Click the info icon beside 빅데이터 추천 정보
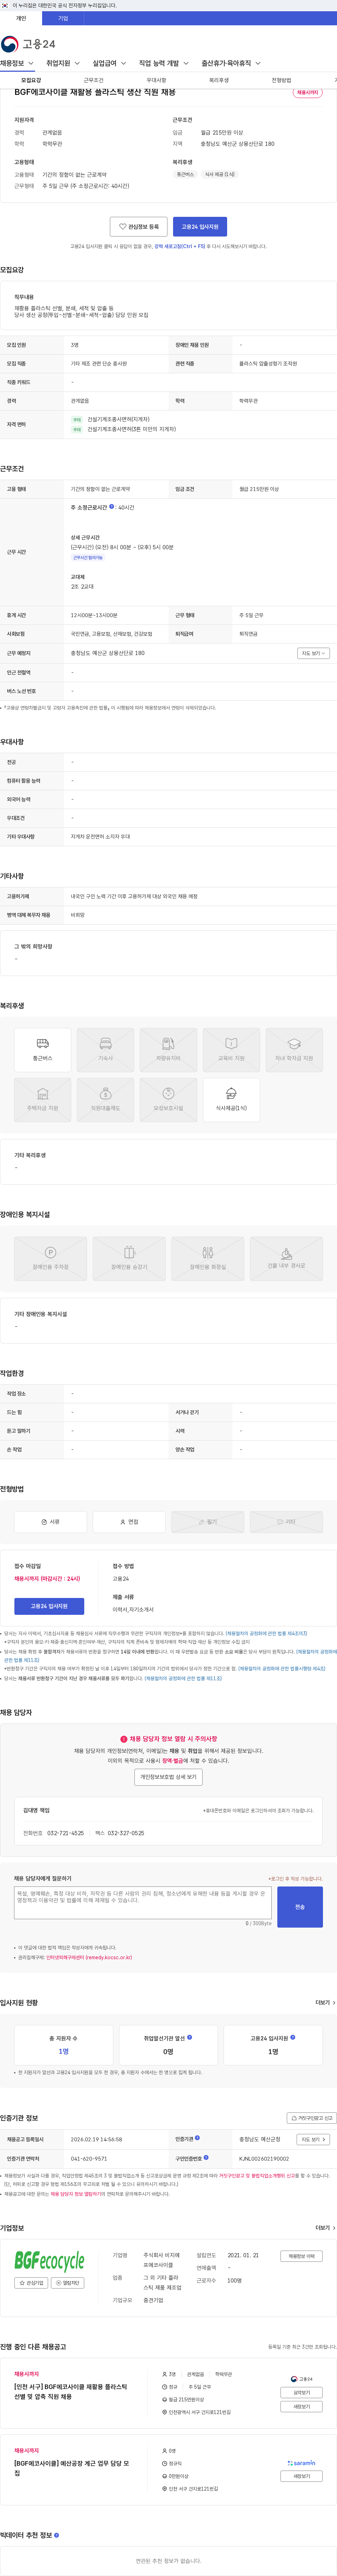 point(56,2535)
